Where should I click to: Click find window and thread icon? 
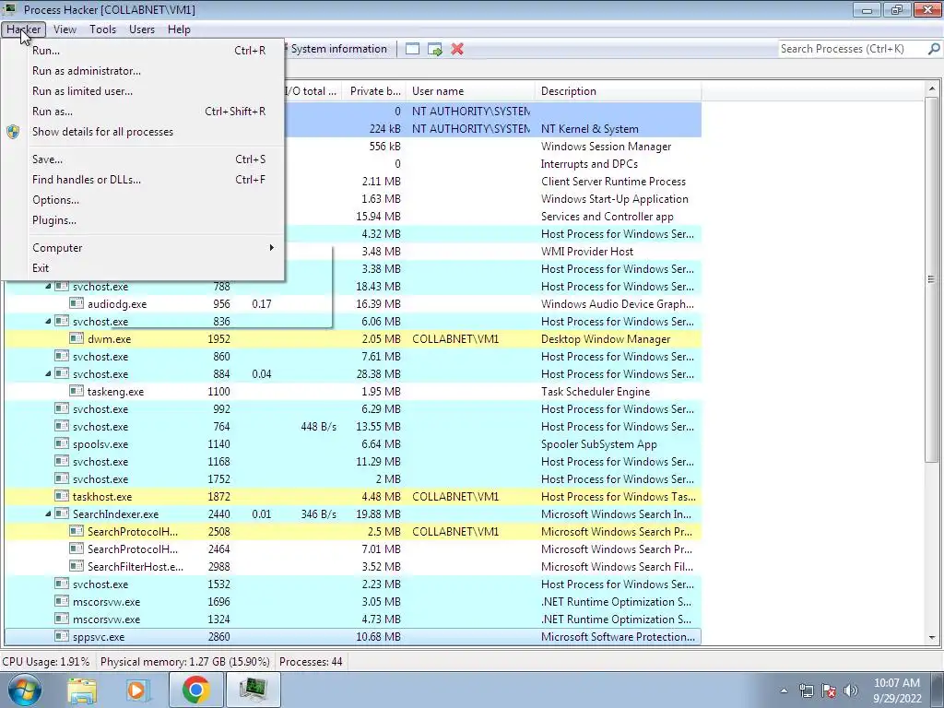pyautogui.click(x=435, y=50)
